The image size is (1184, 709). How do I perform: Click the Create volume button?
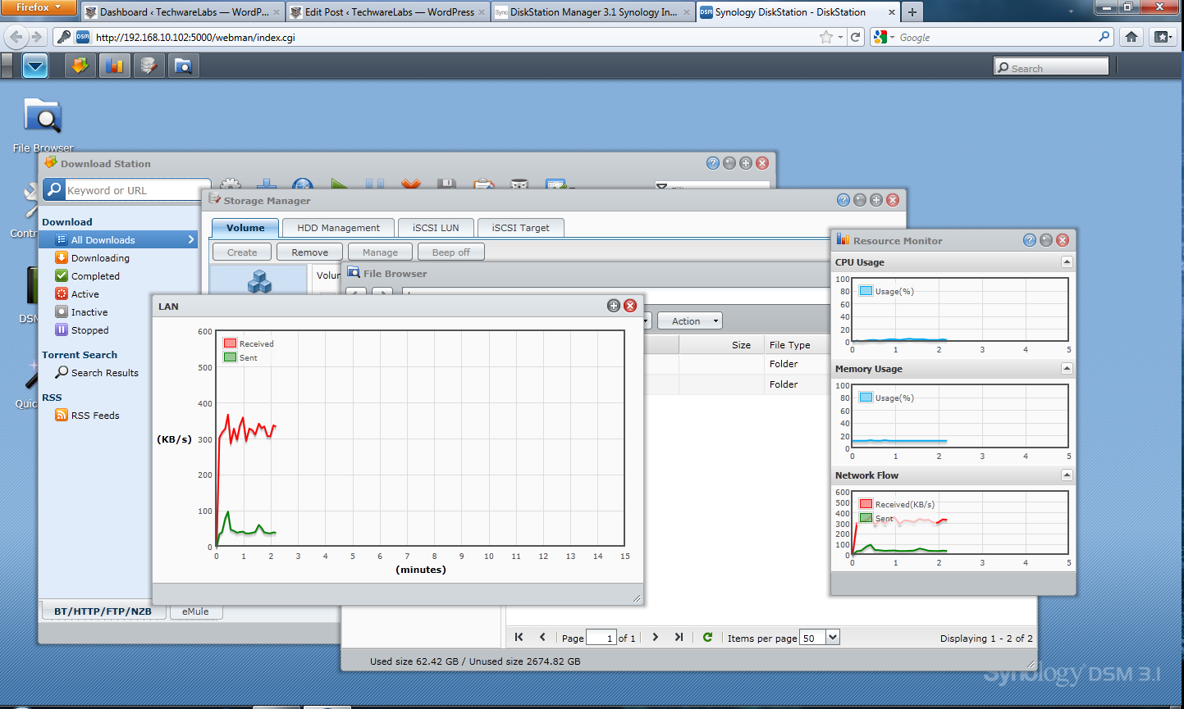coord(242,252)
